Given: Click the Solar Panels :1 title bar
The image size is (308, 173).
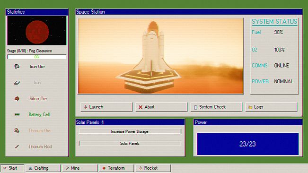Looking at the screenshot, I should pos(130,122).
